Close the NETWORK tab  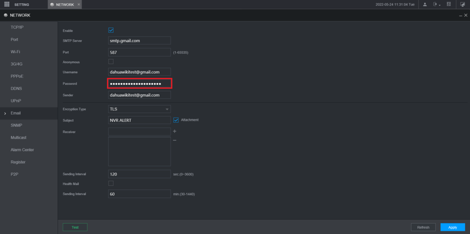(78, 4)
